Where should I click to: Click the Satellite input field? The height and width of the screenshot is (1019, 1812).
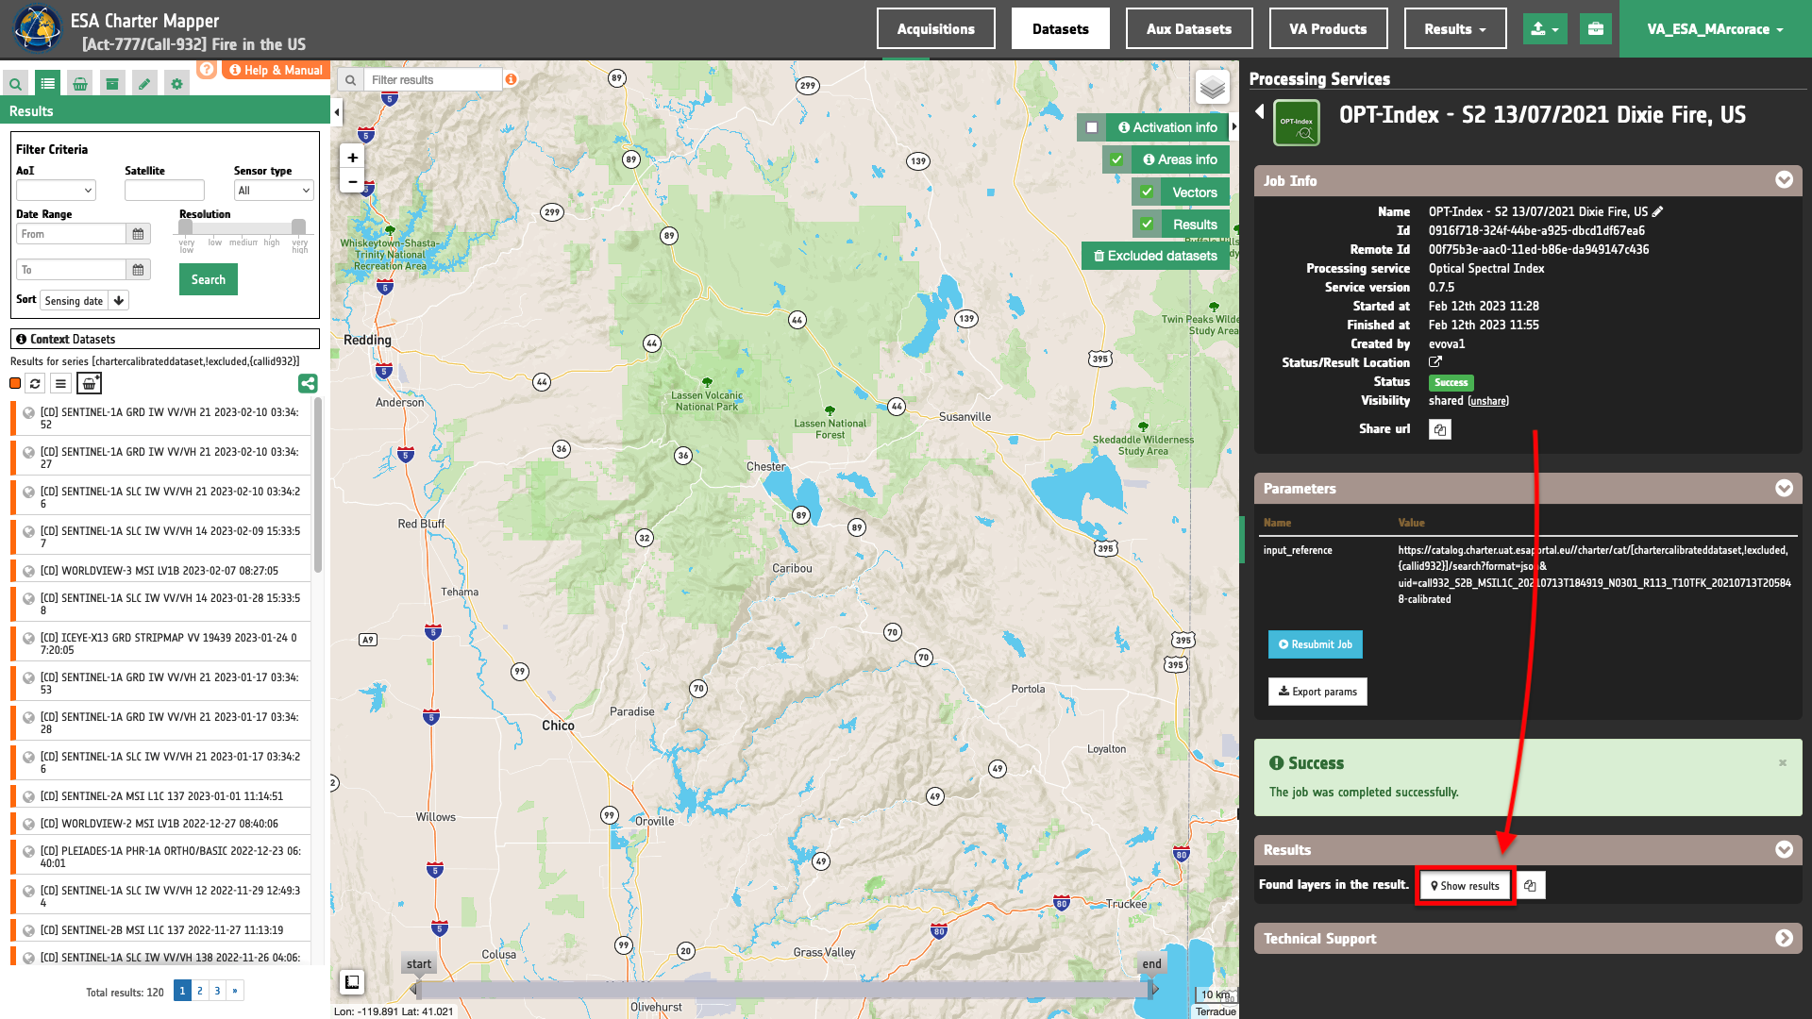tap(164, 191)
